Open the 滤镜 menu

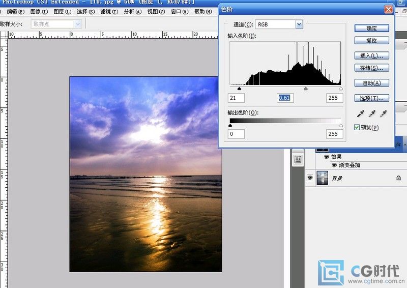point(107,11)
